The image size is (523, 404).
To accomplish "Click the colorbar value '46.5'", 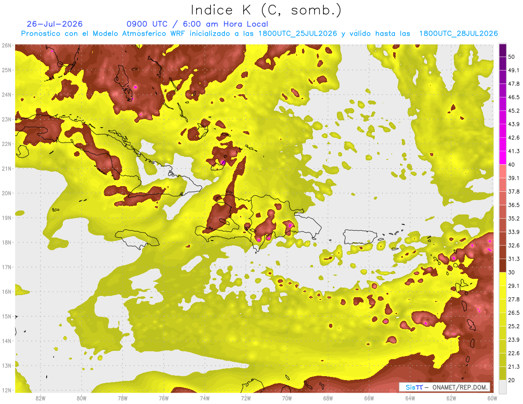I will 513,97.
